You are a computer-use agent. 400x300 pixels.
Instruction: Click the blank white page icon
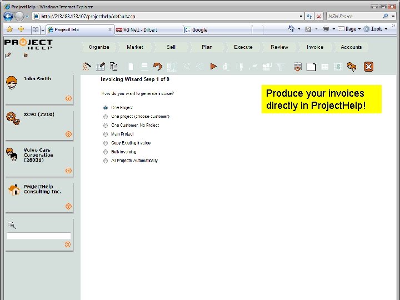[x=311, y=67]
